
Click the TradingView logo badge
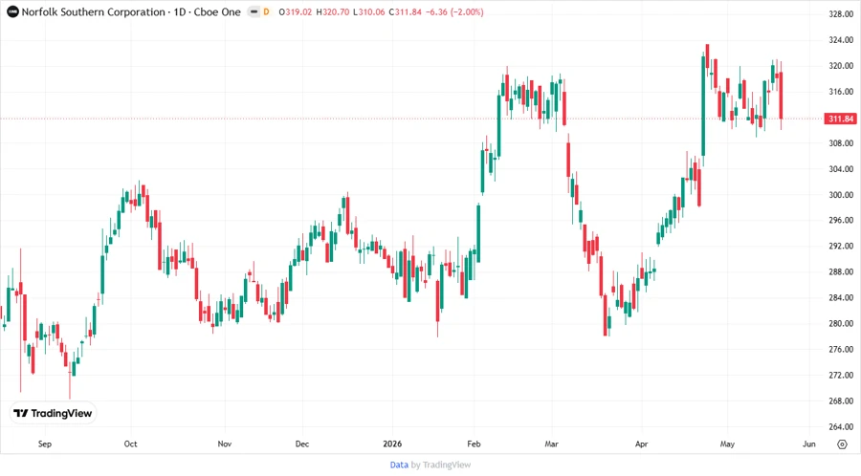[54, 414]
